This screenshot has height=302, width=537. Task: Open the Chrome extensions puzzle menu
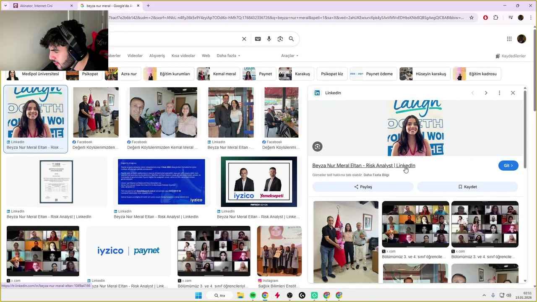click(496, 18)
